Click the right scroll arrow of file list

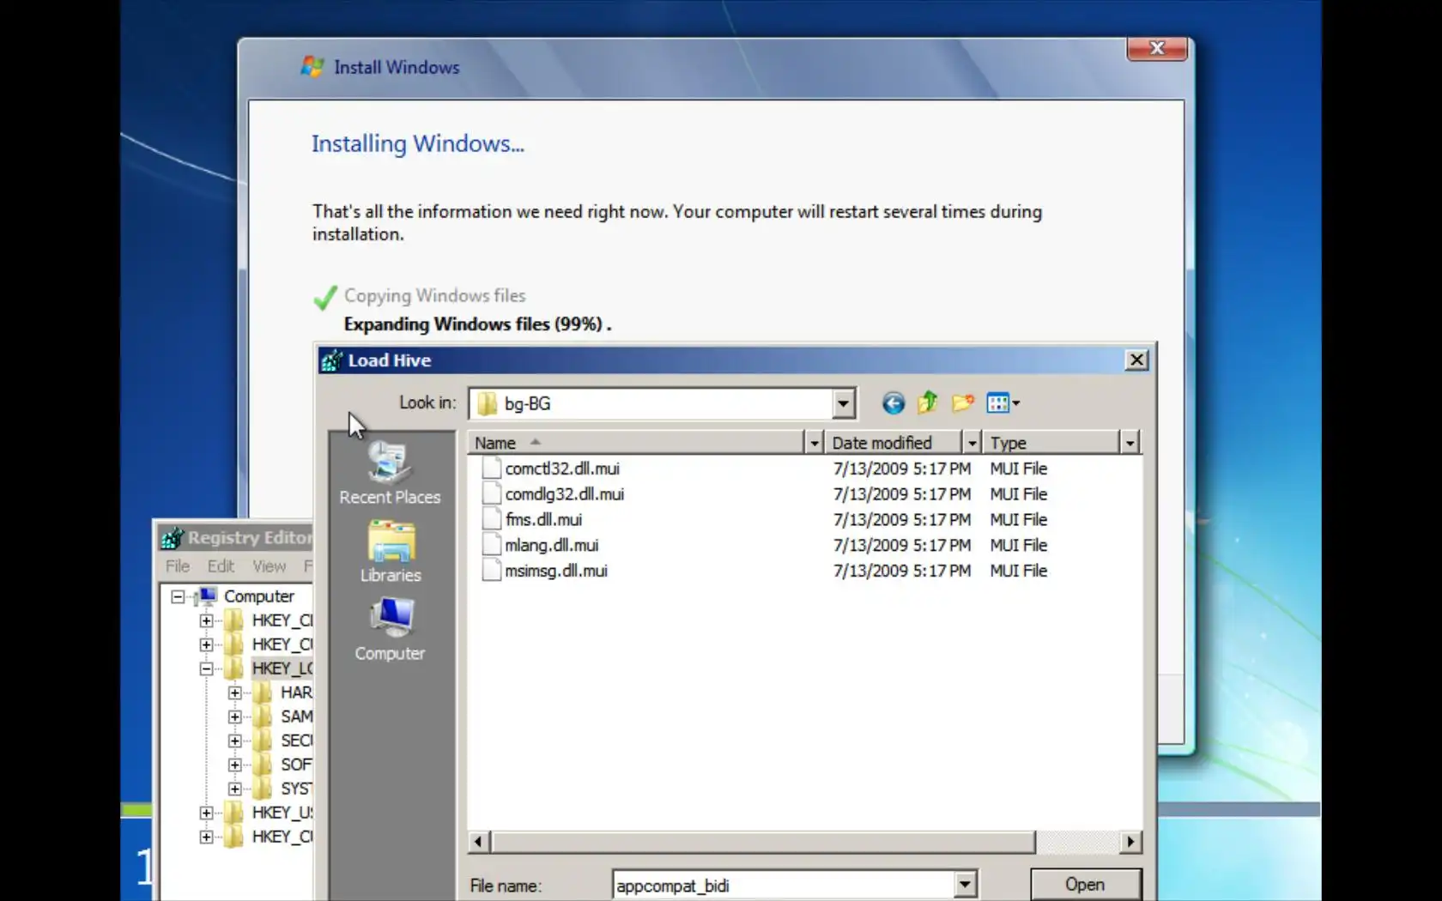[x=1131, y=842]
